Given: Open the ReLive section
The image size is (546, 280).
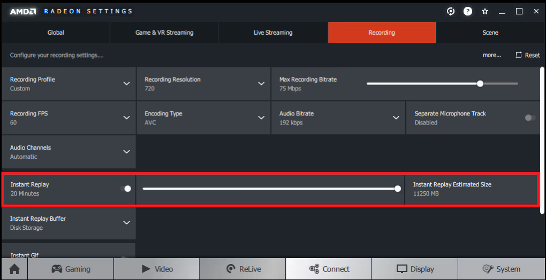Looking at the screenshot, I should 242,269.
